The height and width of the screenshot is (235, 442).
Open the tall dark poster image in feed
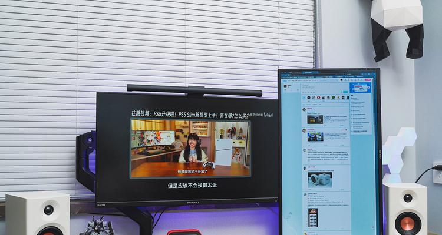313,217
